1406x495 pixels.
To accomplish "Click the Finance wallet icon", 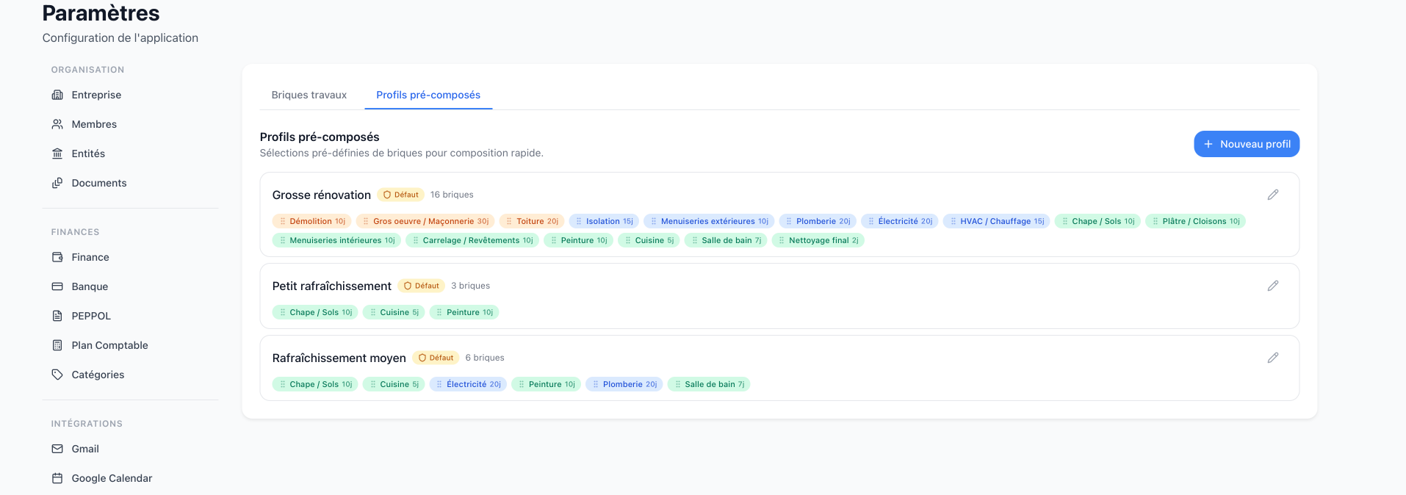I will 57,257.
